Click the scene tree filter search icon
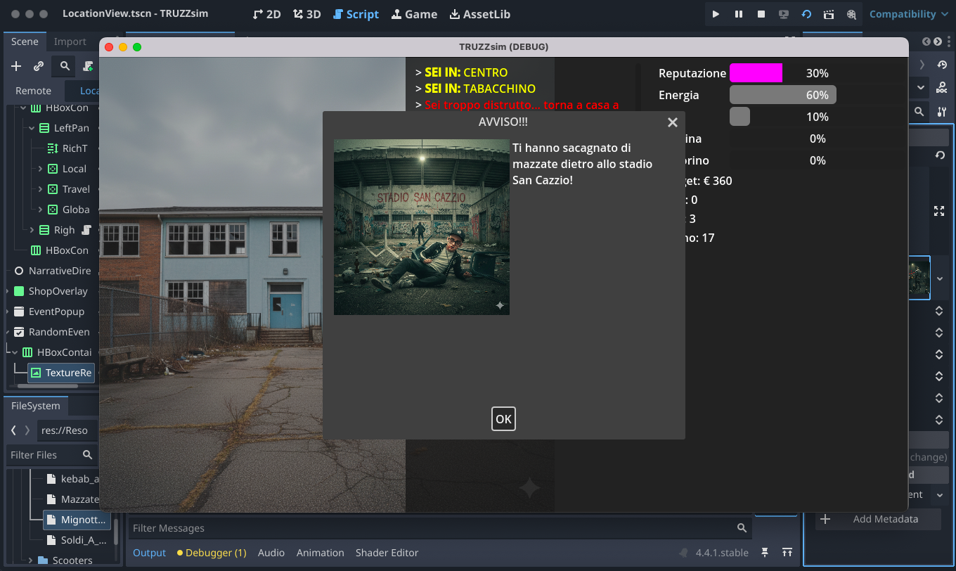The image size is (956, 571). [x=65, y=66]
